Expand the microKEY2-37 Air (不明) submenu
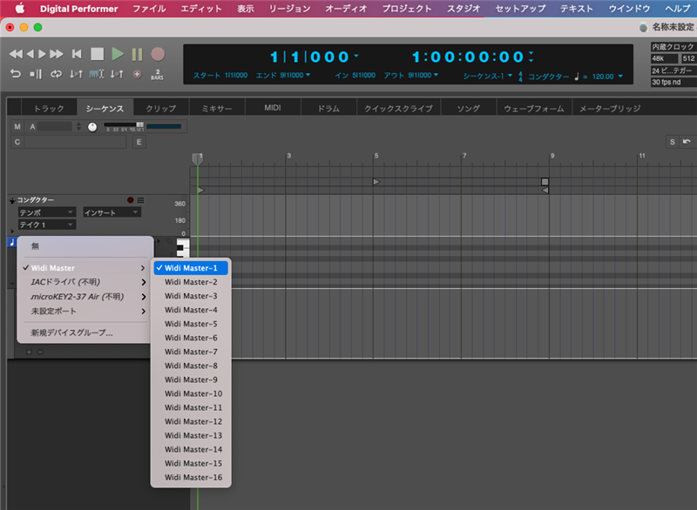 click(85, 297)
